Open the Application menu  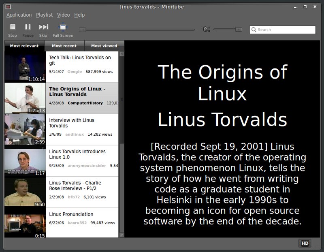[x=19, y=15]
